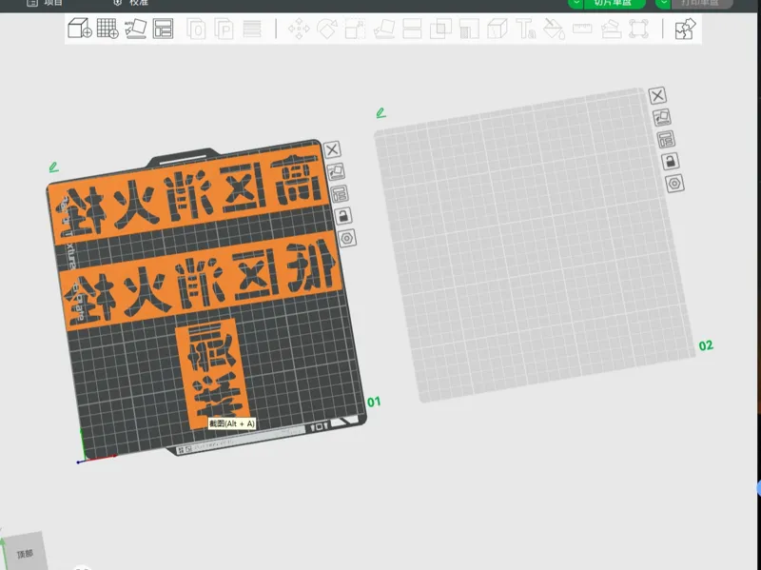The height and width of the screenshot is (570, 761).
Task: Click the Add model cube icon
Action: [80, 29]
